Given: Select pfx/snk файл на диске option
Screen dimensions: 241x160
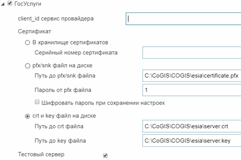Looking at the screenshot, I should pyautogui.click(x=27, y=66).
